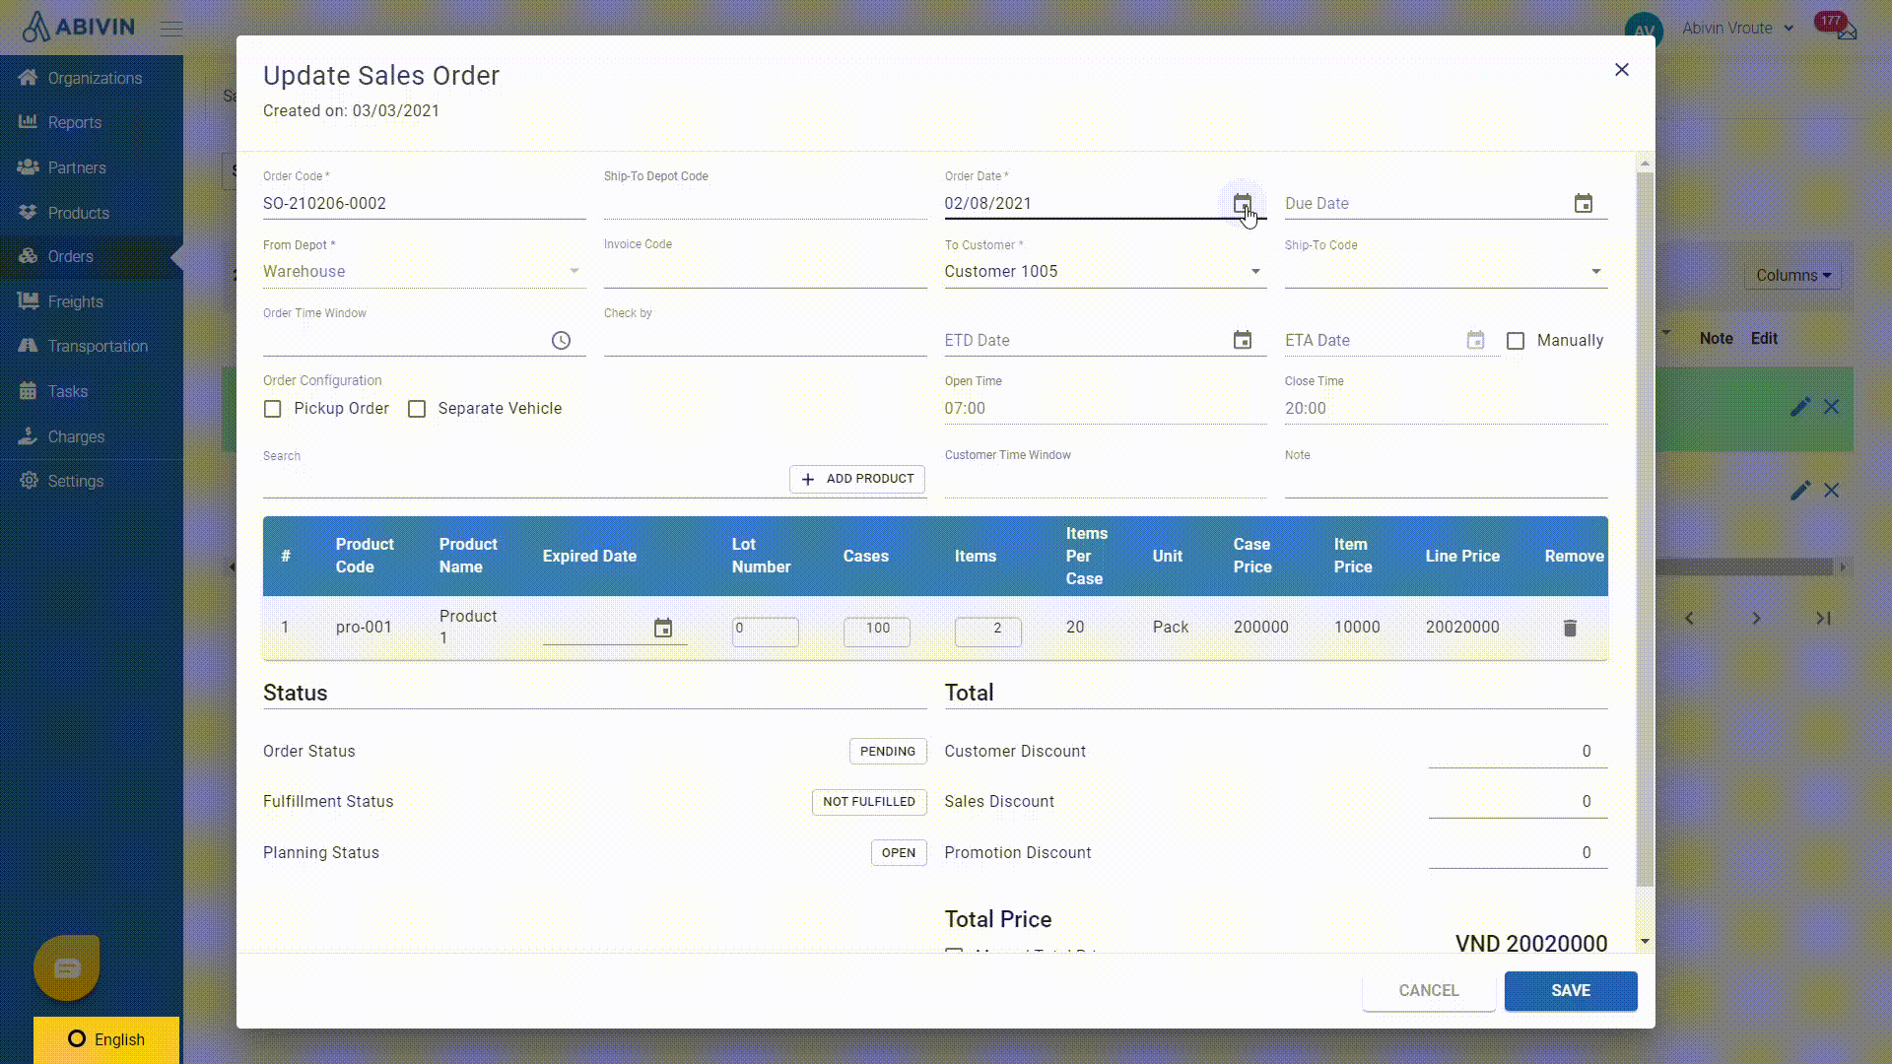Open the Order Date calendar picker

point(1242,204)
